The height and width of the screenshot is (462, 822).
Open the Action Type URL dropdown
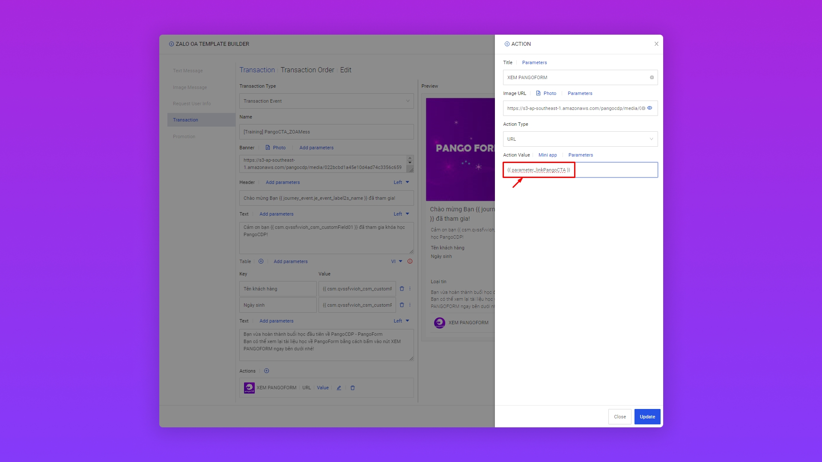(x=580, y=139)
